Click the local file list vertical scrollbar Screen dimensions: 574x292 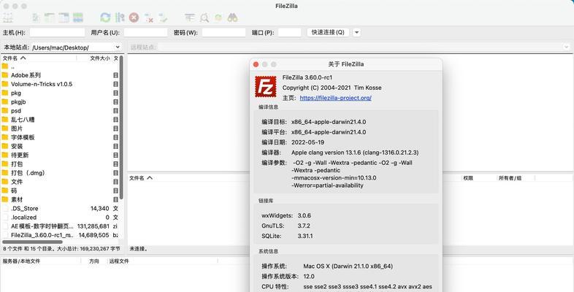click(121, 127)
